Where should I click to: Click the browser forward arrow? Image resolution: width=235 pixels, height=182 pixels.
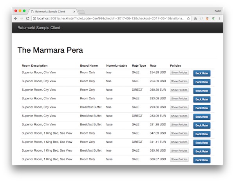pos(22,18)
